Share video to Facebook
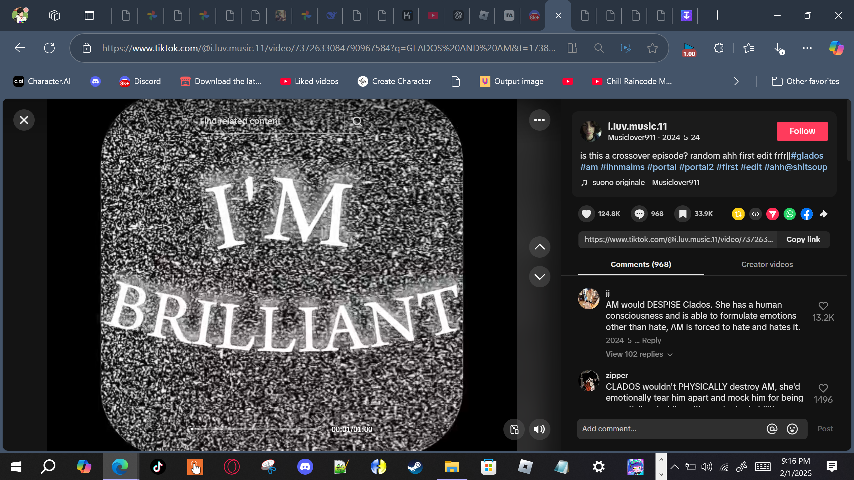The image size is (854, 480). (x=806, y=214)
